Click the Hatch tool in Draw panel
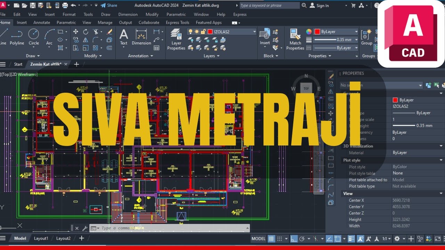 pyautogui.click(x=60, y=48)
